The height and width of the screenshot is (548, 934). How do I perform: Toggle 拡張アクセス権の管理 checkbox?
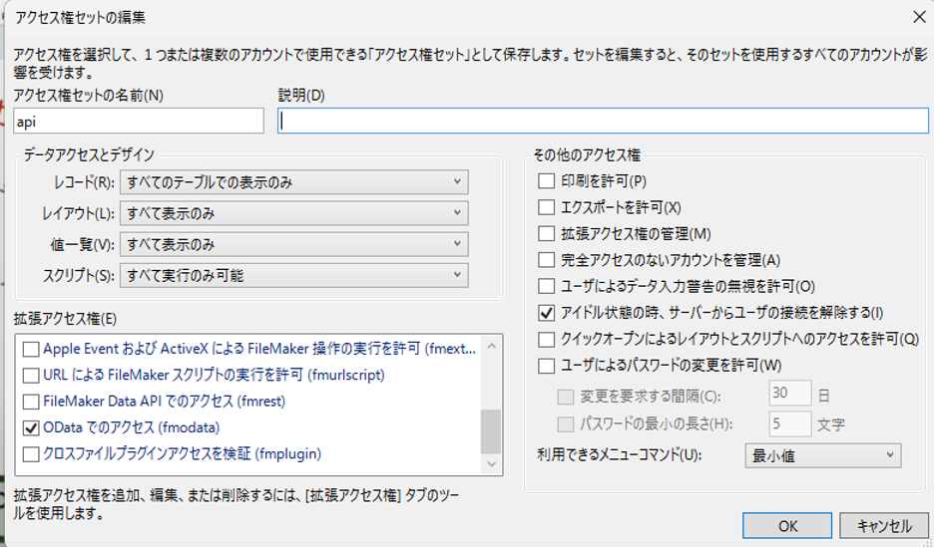pos(546,233)
